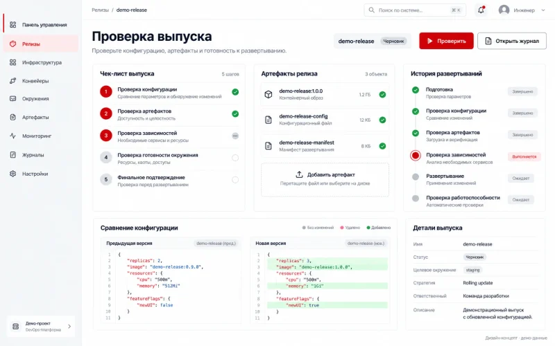Click the Rolling update strategy value
The width and height of the screenshot is (555, 346).
pyautogui.click(x=478, y=283)
